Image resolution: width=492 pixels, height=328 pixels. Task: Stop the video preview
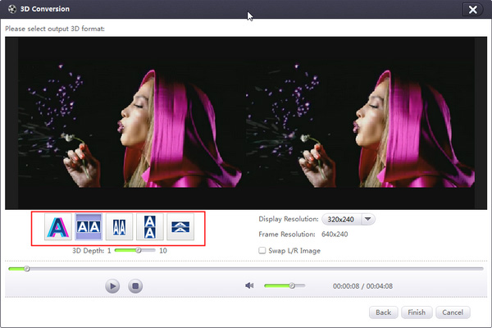coord(136,286)
